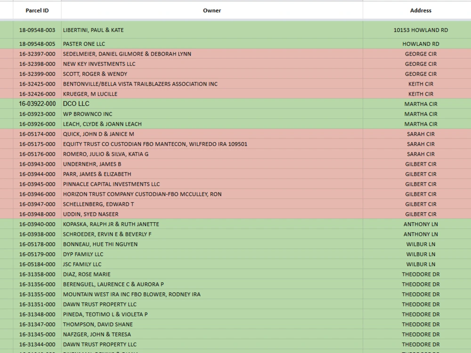Click parcel 18-09548-003 cell
The image size is (471, 353).
(37, 30)
